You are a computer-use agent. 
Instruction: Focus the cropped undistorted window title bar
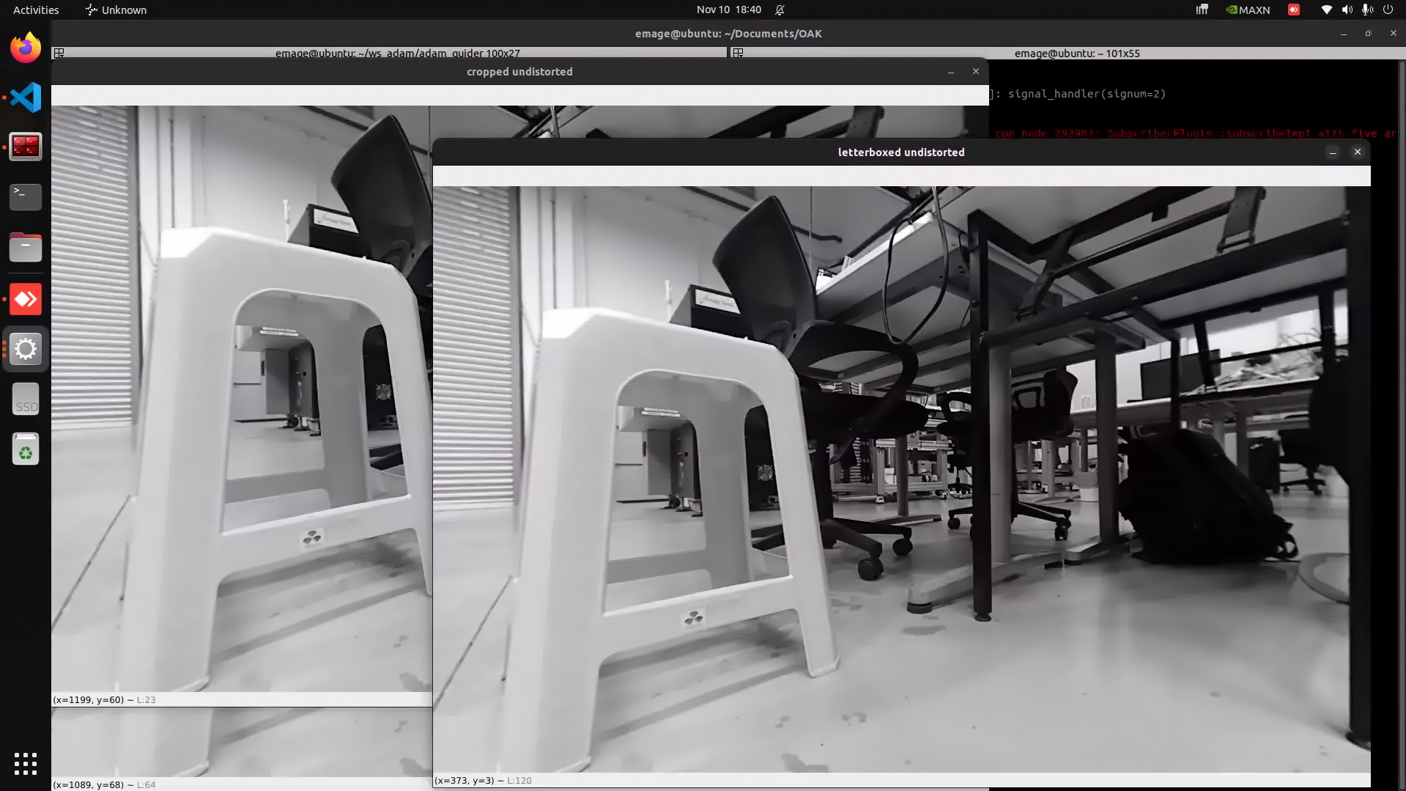click(519, 72)
